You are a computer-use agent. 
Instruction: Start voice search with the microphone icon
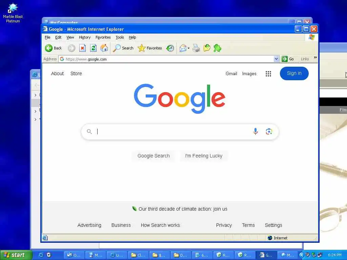pyautogui.click(x=256, y=131)
